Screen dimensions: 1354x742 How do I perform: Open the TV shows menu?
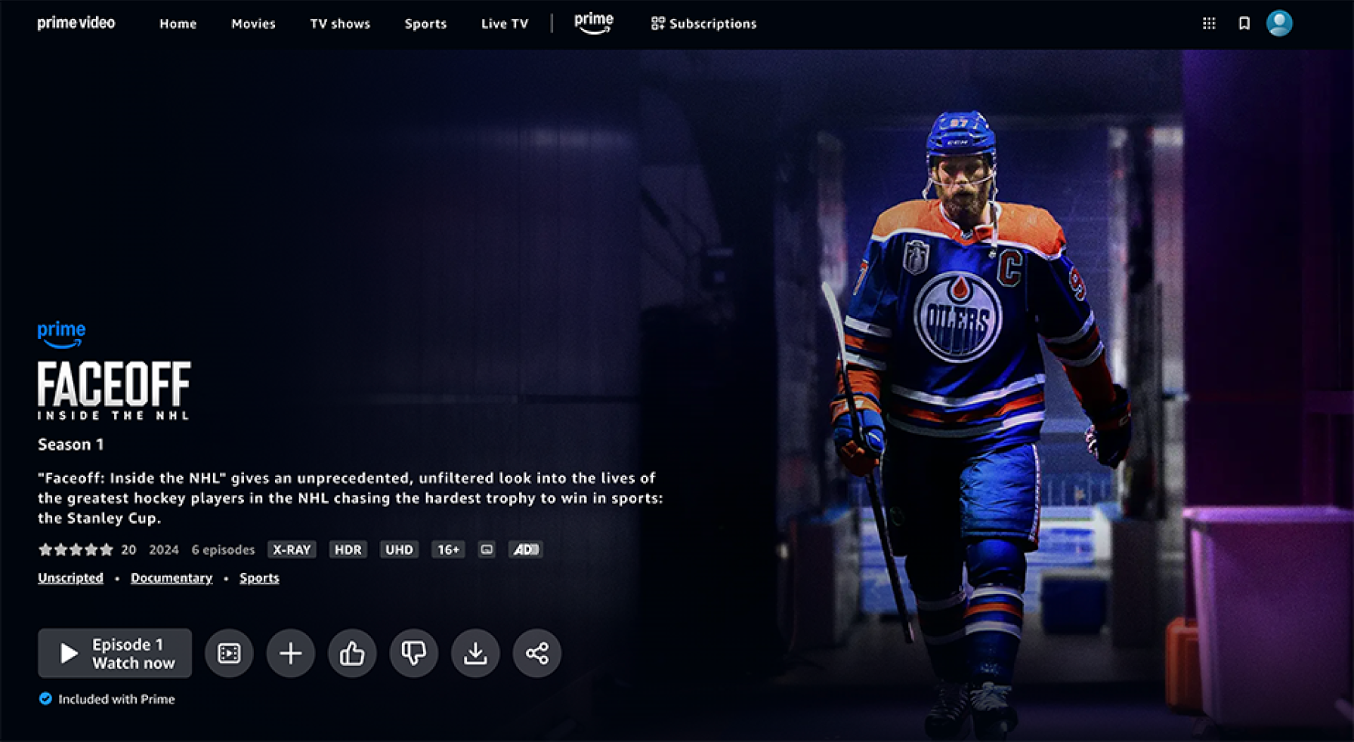(x=340, y=23)
